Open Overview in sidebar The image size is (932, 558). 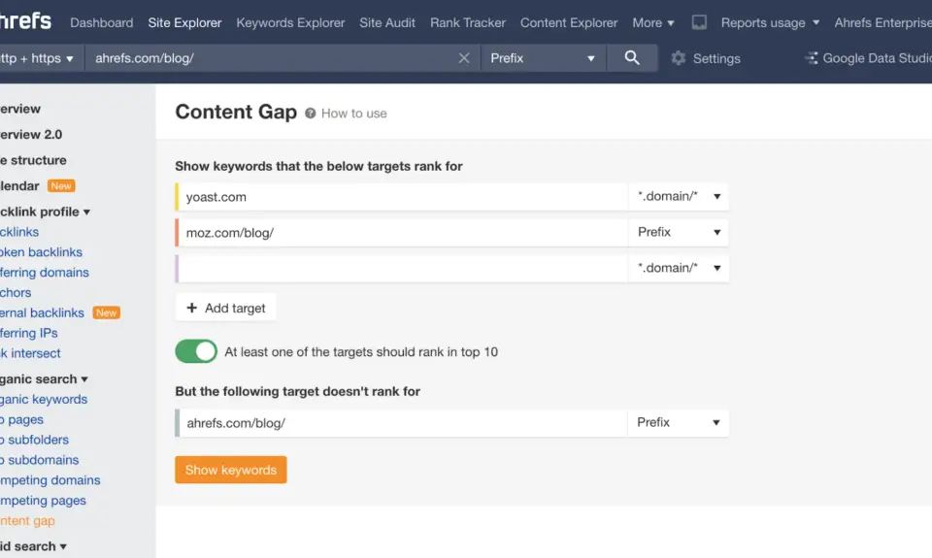pos(20,109)
